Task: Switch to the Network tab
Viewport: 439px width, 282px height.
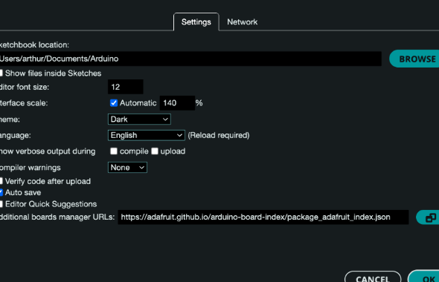Action: [x=242, y=22]
